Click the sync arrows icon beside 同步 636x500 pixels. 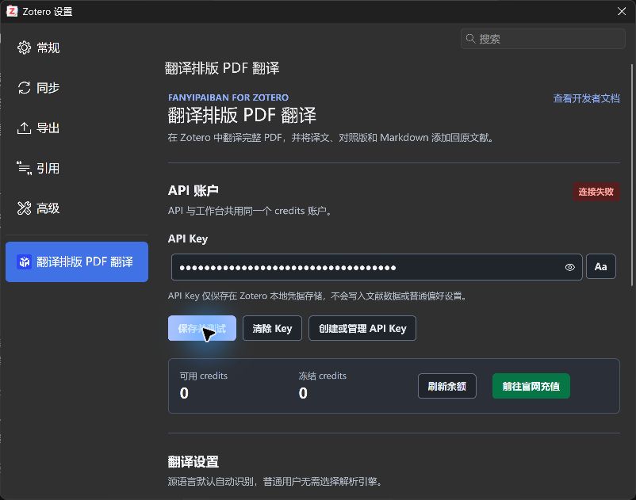point(24,88)
